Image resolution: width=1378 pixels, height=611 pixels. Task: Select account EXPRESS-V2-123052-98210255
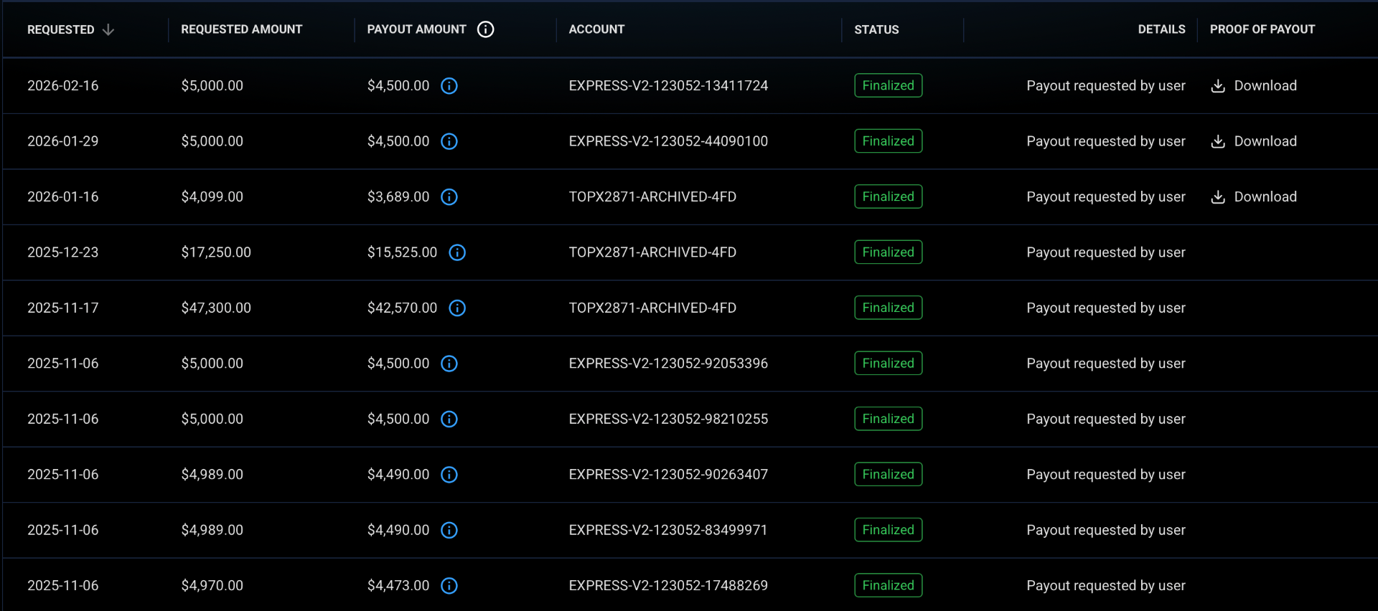668,419
